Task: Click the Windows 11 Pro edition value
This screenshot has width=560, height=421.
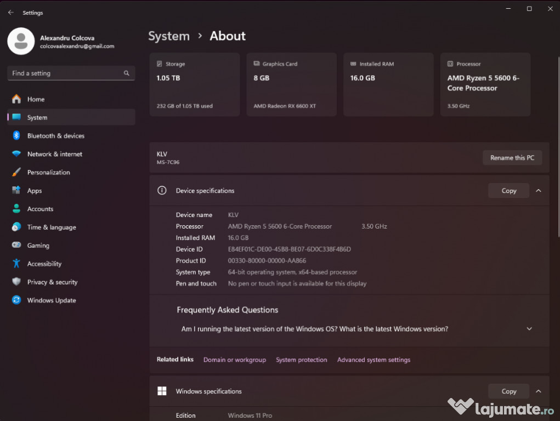Action: pos(250,416)
